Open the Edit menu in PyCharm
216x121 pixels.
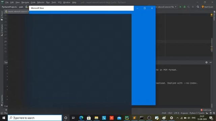(x=12, y=2)
